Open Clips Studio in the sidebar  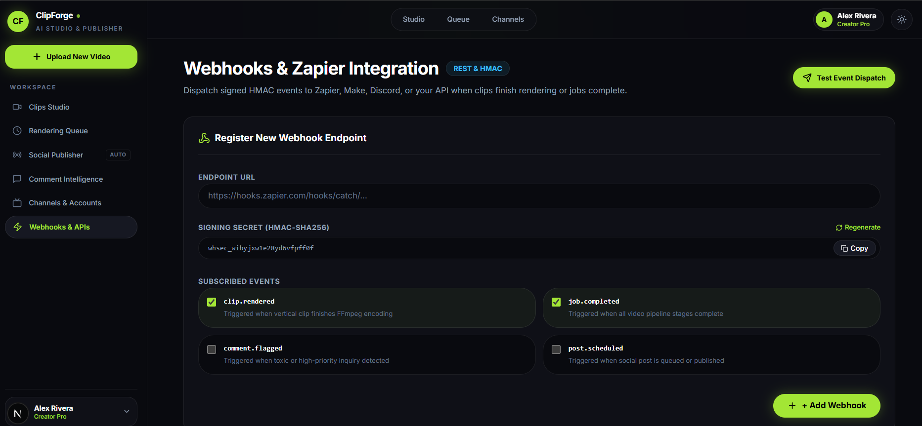click(x=71, y=107)
